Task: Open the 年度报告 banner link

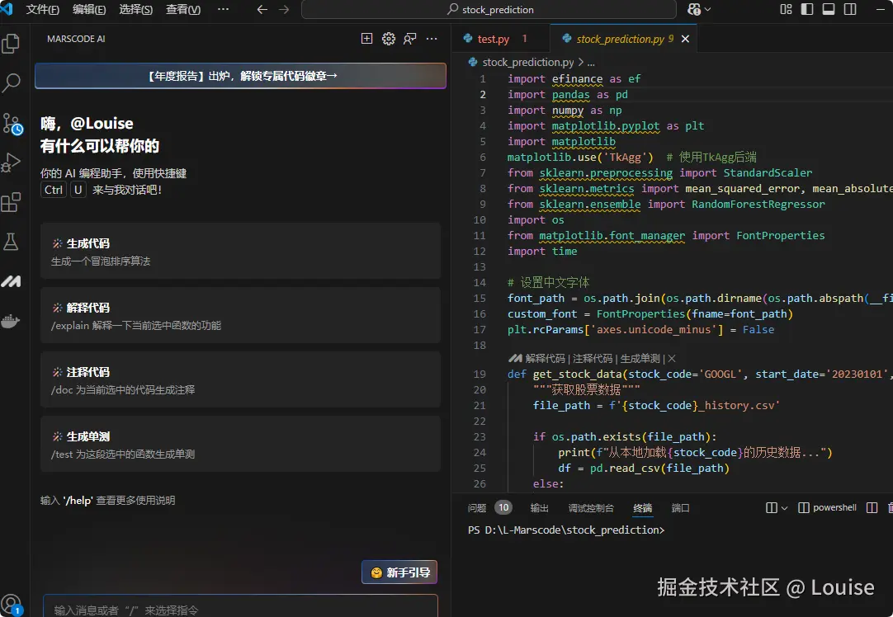Action: [x=239, y=75]
